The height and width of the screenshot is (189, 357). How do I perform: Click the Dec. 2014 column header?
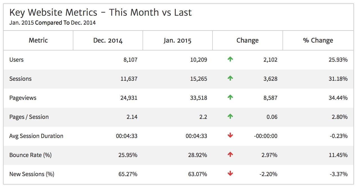[x=108, y=41]
